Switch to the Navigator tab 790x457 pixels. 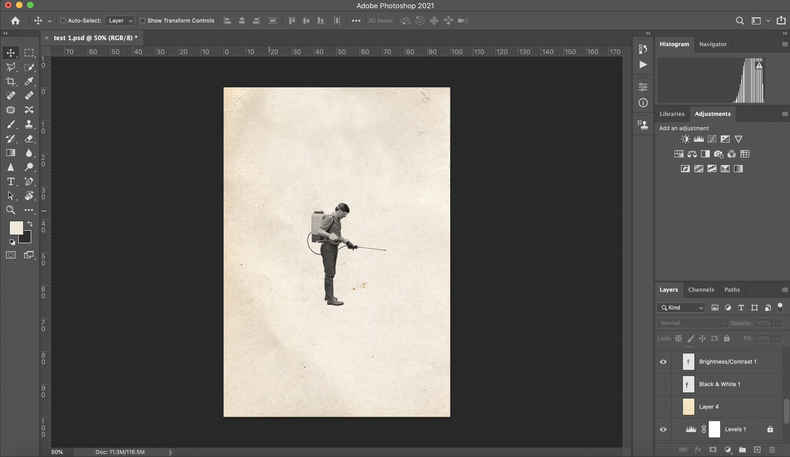coord(713,44)
